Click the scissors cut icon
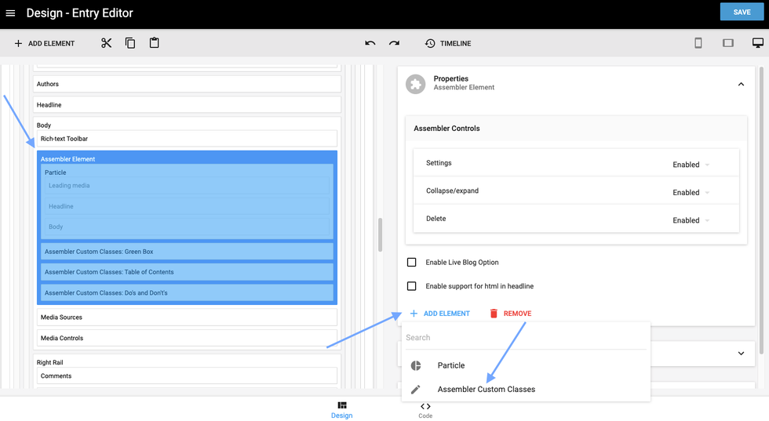 click(x=107, y=43)
